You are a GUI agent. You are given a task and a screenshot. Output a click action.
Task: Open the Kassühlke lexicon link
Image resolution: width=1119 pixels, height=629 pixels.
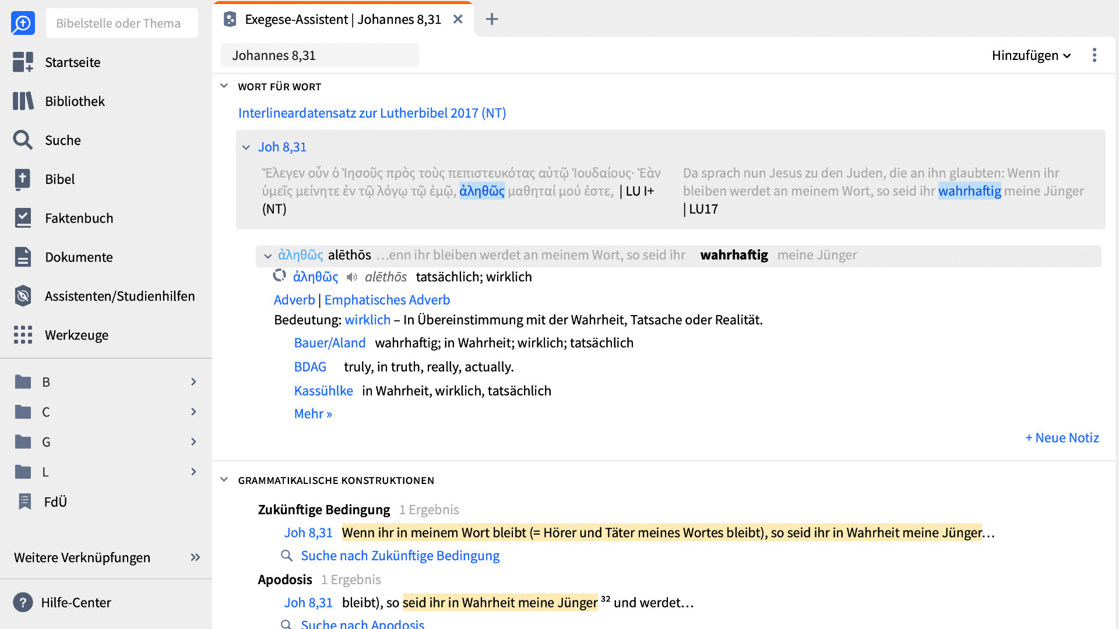(323, 391)
